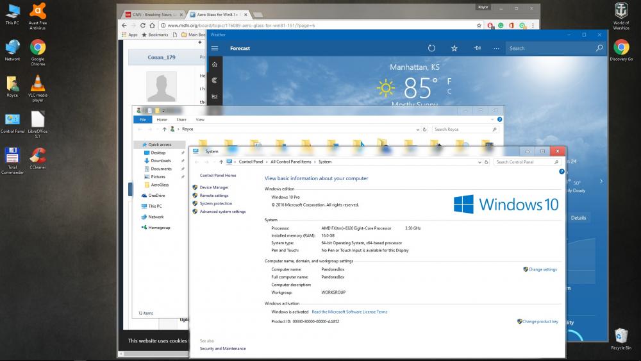This screenshot has height=361, width=641.
Task: Switch to the CNN Breaking News tab
Action: click(152, 13)
